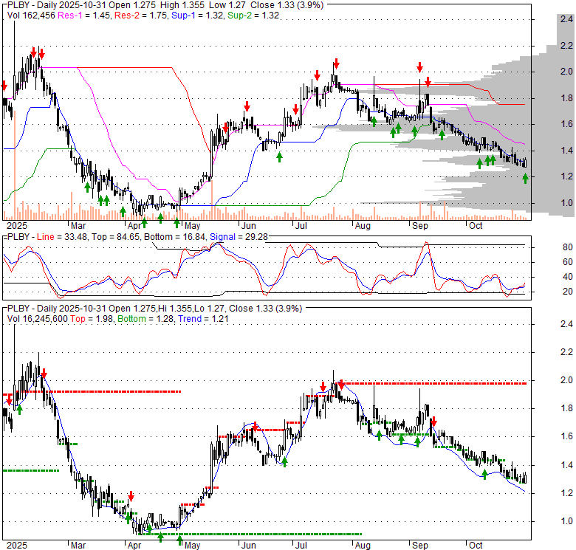576x550 pixels.
Task: Click the red arrow in early April, bottom chart
Action: click(131, 496)
